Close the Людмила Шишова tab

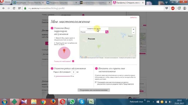click(x=76, y=3)
